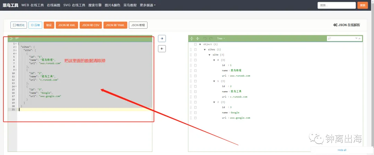Click the JSON 教程 button
Viewport: 374px width, 155px height.
(x=138, y=25)
